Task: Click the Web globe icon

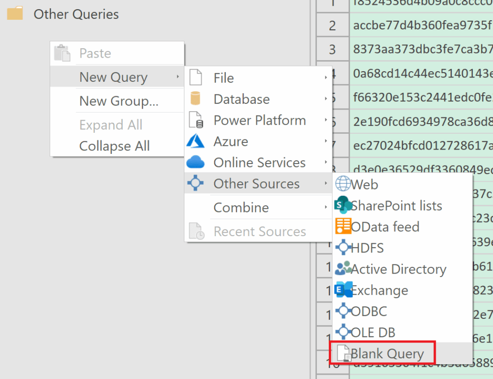Action: pyautogui.click(x=343, y=184)
